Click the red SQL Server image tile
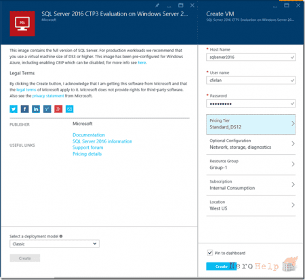Viewport: 305px width, 280px height. coord(22,24)
